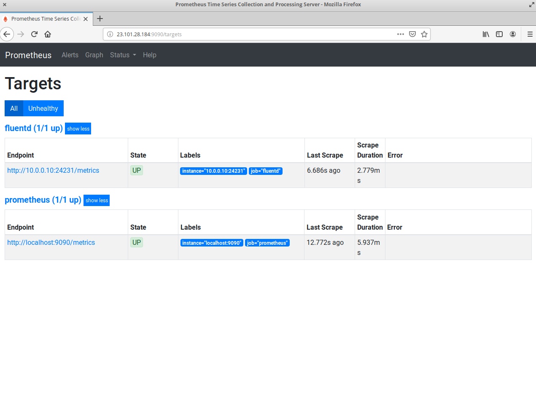
Task: Click the State header in prometheus table
Action: point(138,227)
